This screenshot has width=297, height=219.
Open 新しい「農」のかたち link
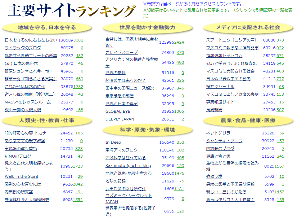tap(226, 192)
